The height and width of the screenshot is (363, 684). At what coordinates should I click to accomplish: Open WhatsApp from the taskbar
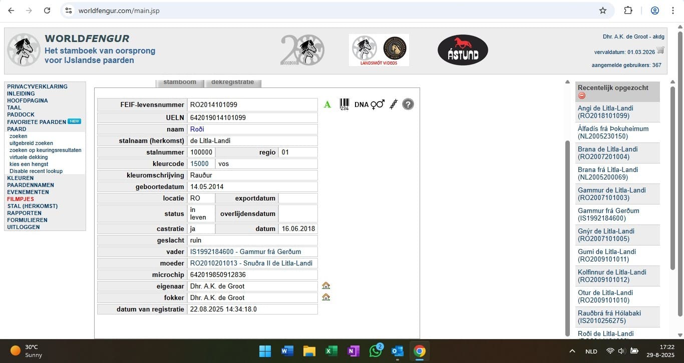tap(375, 351)
